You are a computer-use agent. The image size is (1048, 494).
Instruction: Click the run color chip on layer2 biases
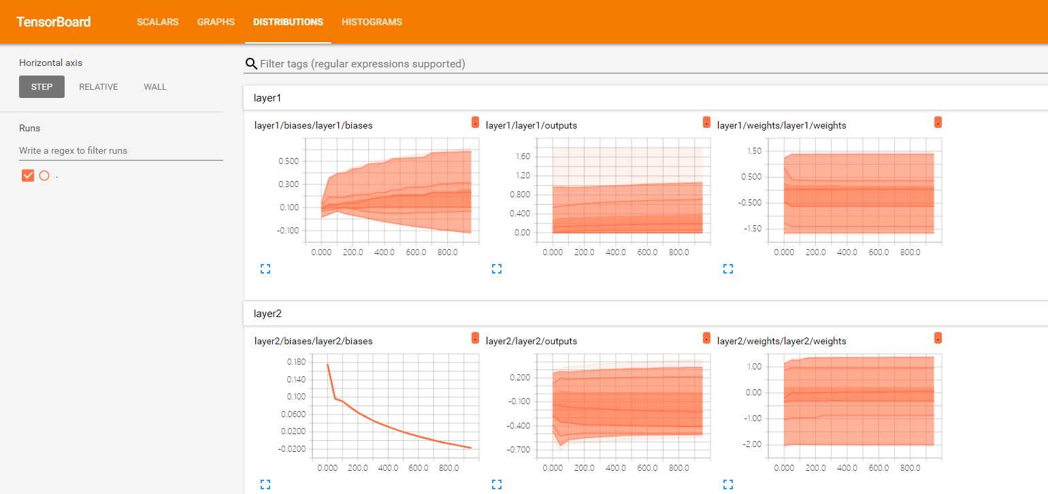(x=475, y=337)
